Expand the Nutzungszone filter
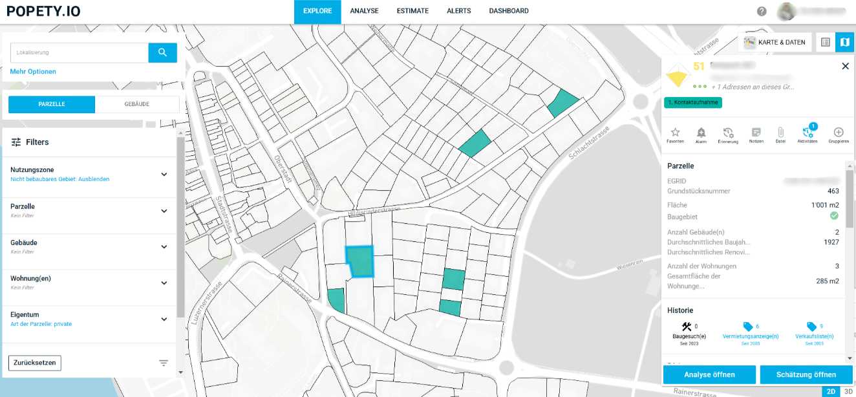The image size is (856, 397). [164, 175]
